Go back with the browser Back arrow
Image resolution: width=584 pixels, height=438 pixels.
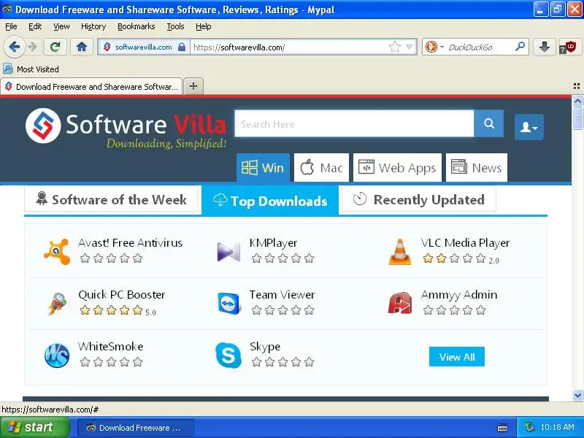(x=14, y=47)
